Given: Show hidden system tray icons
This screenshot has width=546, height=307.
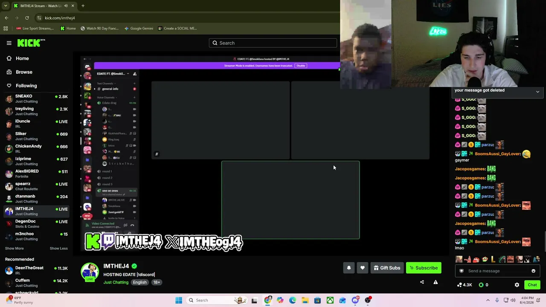Looking at the screenshot, I should coord(488,300).
